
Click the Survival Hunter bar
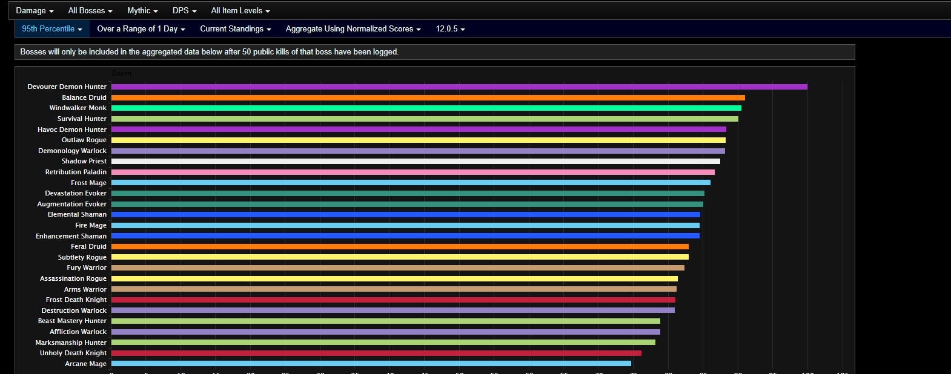pos(425,119)
